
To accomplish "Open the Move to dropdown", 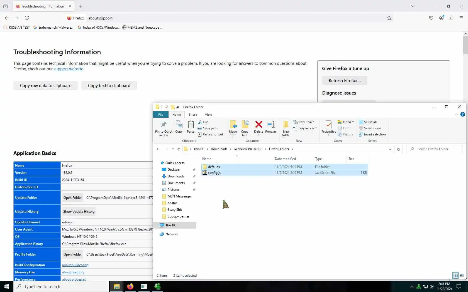I will [x=233, y=128].
